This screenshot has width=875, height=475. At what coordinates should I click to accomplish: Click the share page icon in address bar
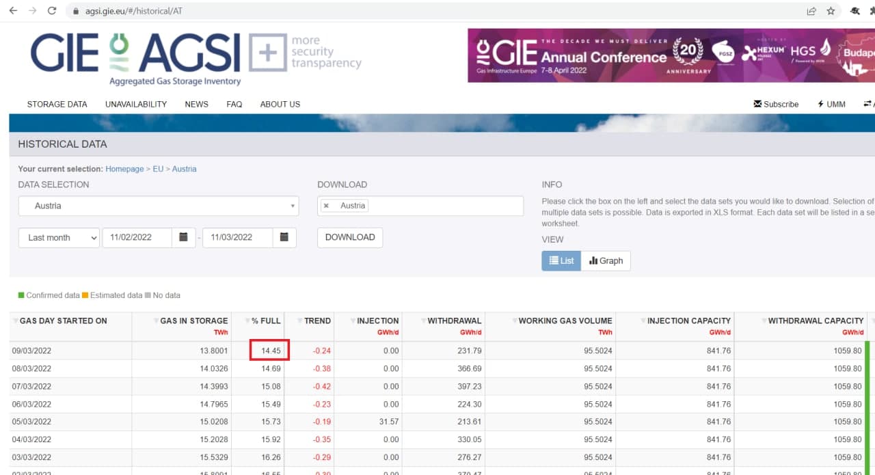[811, 11]
